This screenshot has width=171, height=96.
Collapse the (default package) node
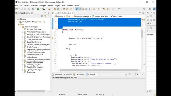(x=20, y=27)
